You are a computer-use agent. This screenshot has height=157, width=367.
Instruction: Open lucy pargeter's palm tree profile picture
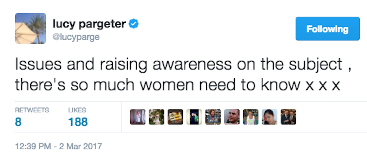coord(31,28)
